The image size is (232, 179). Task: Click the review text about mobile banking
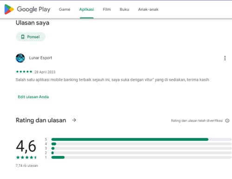click(112, 80)
